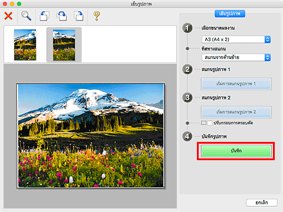Click the เริ่มการสแกนรูปภาพ 2 button
283x212 pixels.
point(236,112)
